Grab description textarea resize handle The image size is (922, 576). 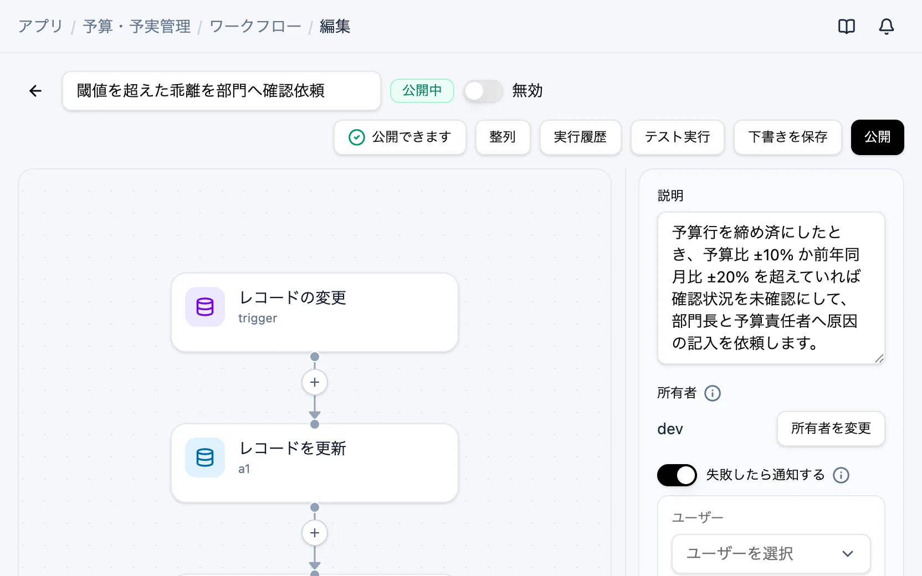pyautogui.click(x=879, y=358)
